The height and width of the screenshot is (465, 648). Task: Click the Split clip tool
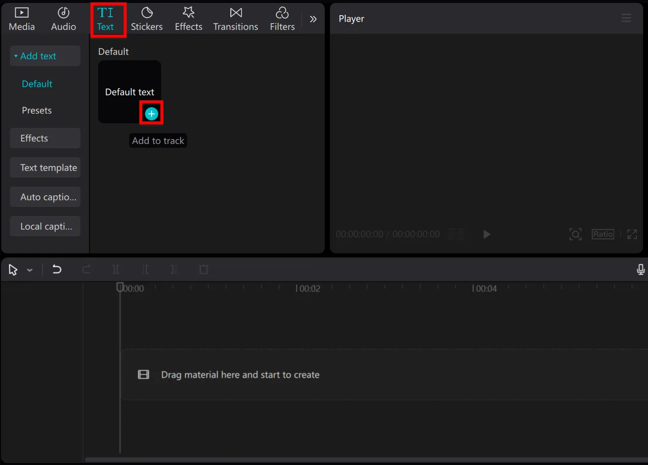click(116, 269)
